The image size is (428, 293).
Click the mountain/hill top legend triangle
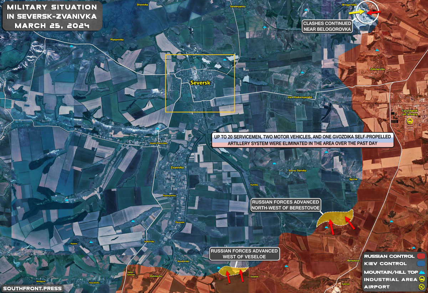(421, 272)
